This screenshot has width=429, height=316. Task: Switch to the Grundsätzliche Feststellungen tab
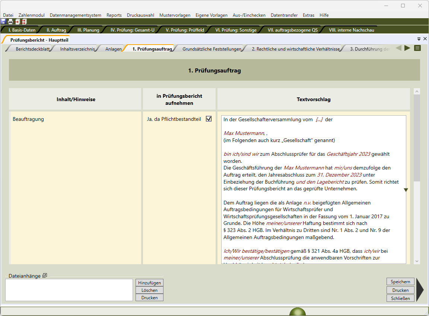[x=212, y=49]
